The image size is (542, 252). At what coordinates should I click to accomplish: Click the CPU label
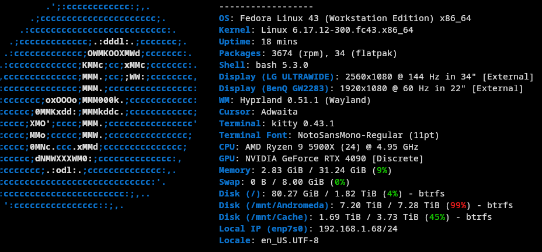[x=227, y=147]
